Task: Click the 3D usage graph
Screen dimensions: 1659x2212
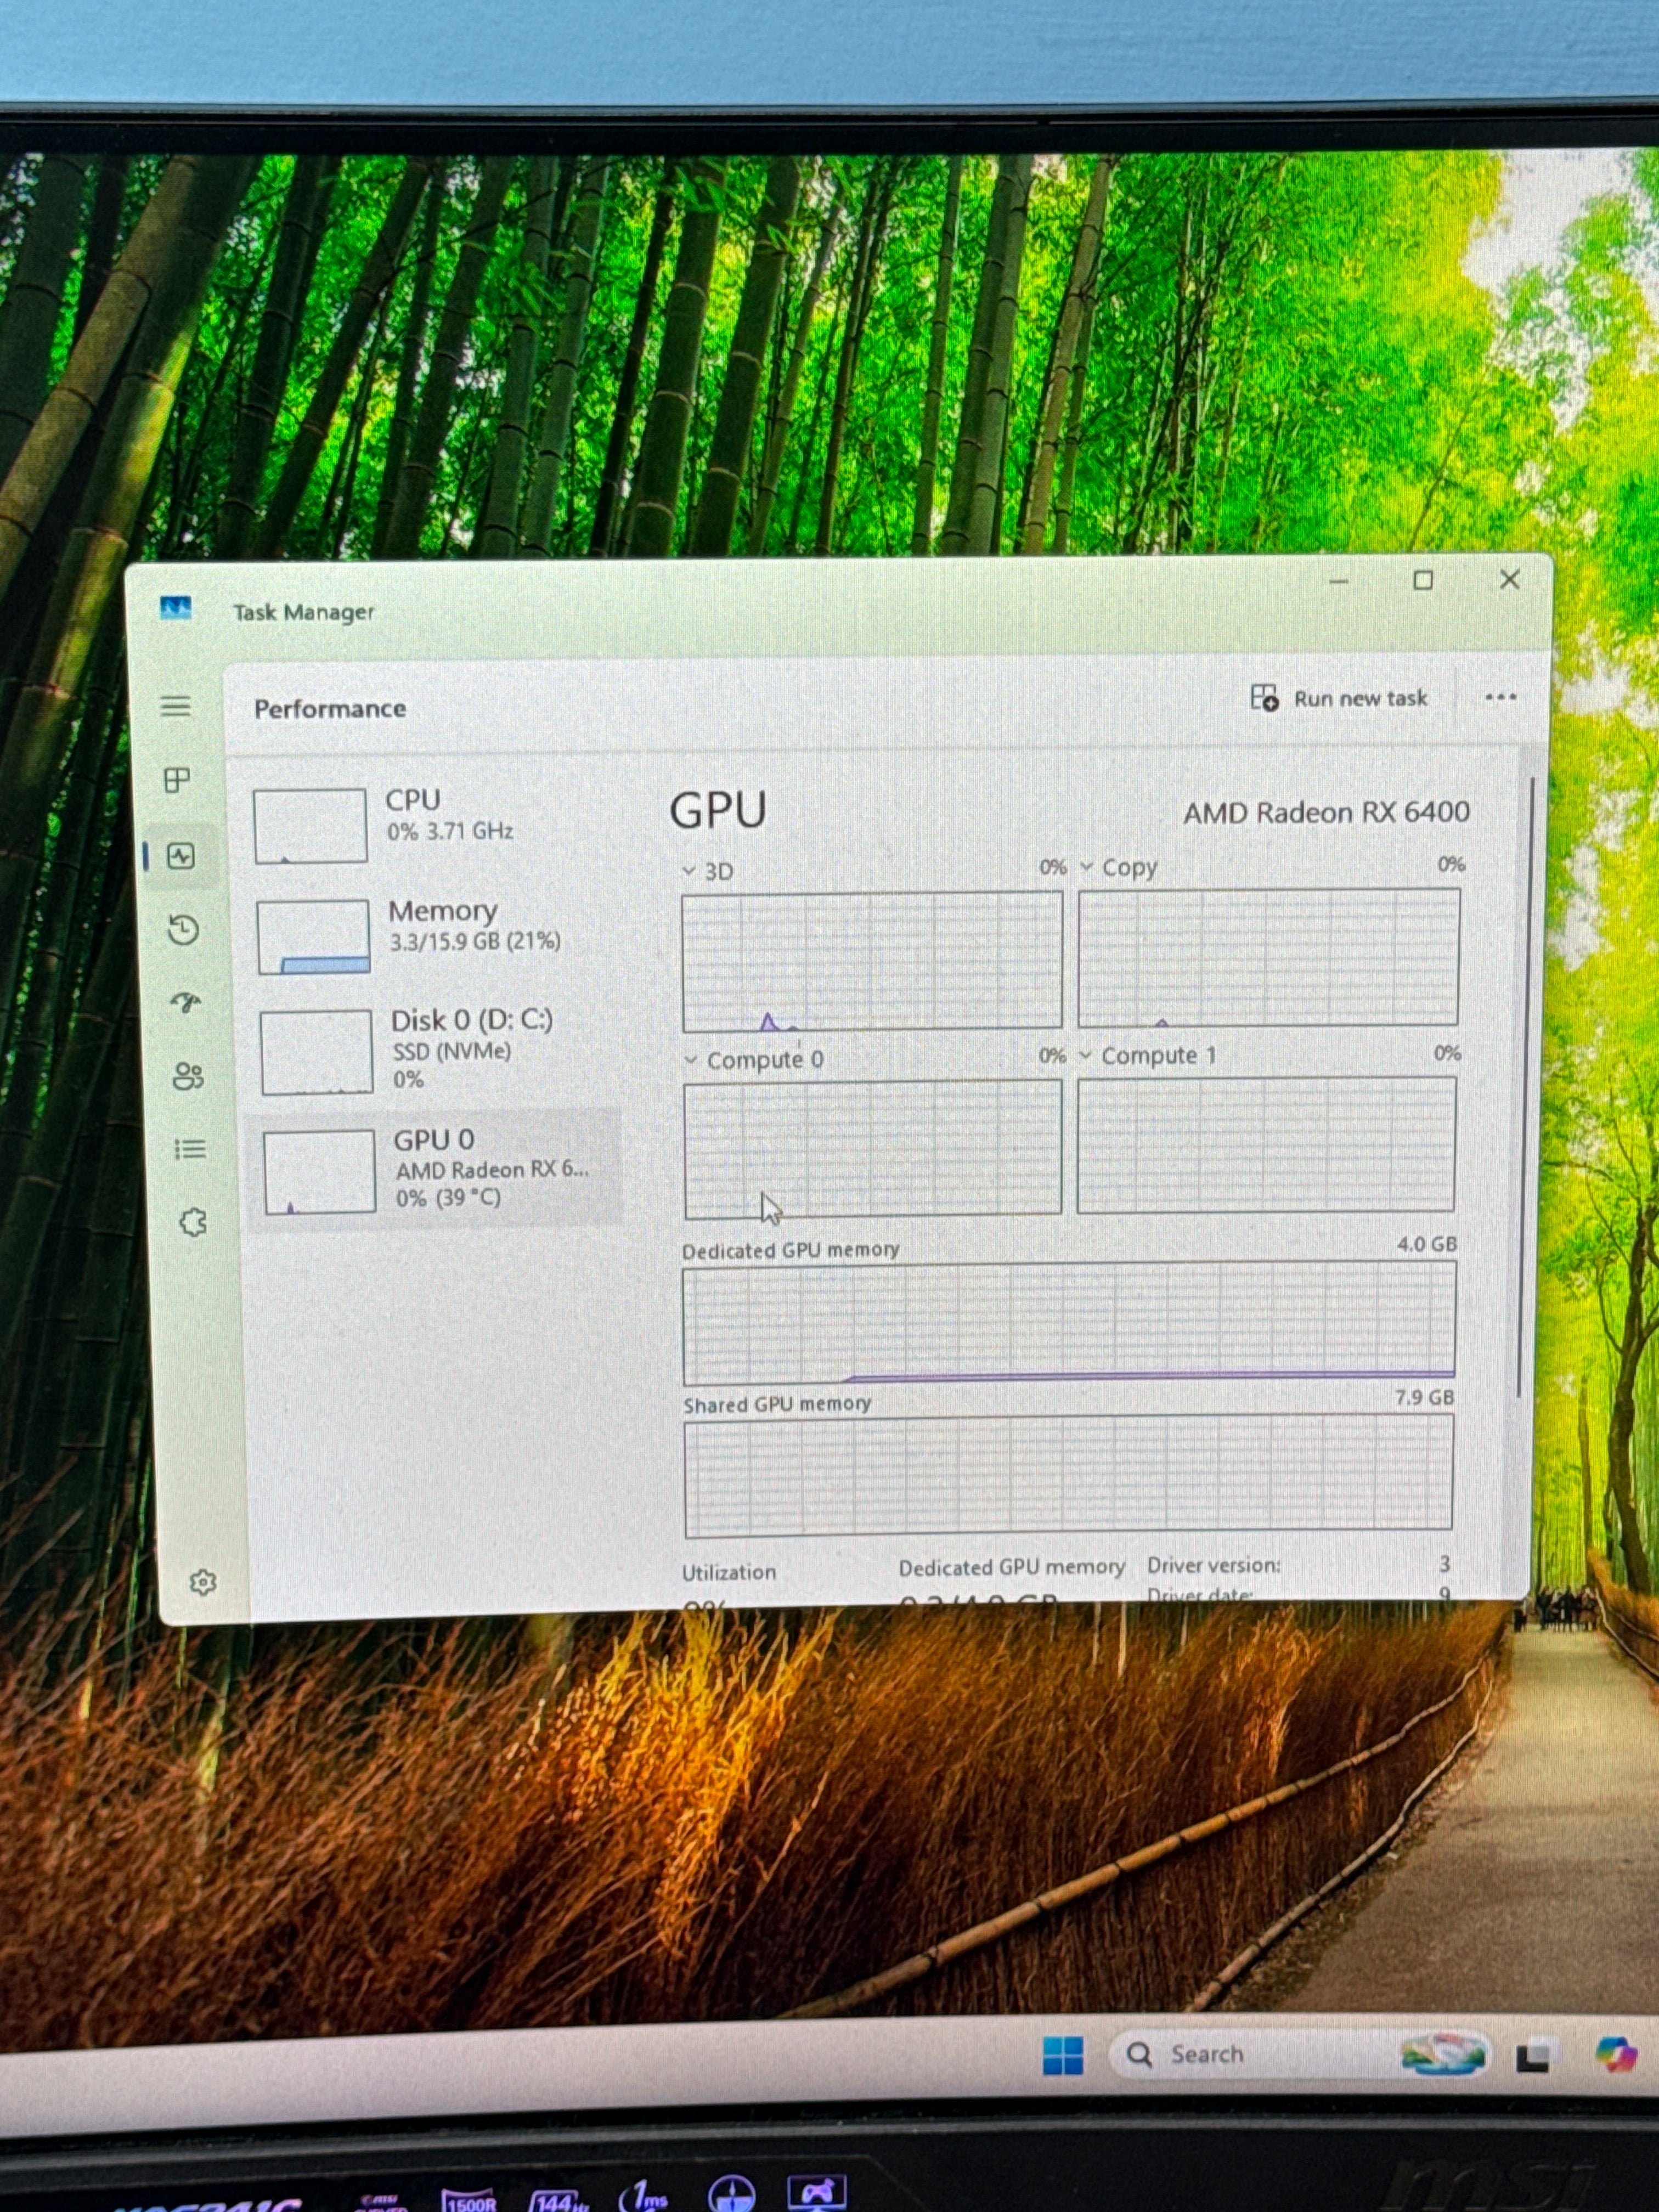Action: click(x=872, y=961)
